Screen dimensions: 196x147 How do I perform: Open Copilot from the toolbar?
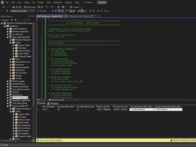pyautogui.click(x=74, y=7)
